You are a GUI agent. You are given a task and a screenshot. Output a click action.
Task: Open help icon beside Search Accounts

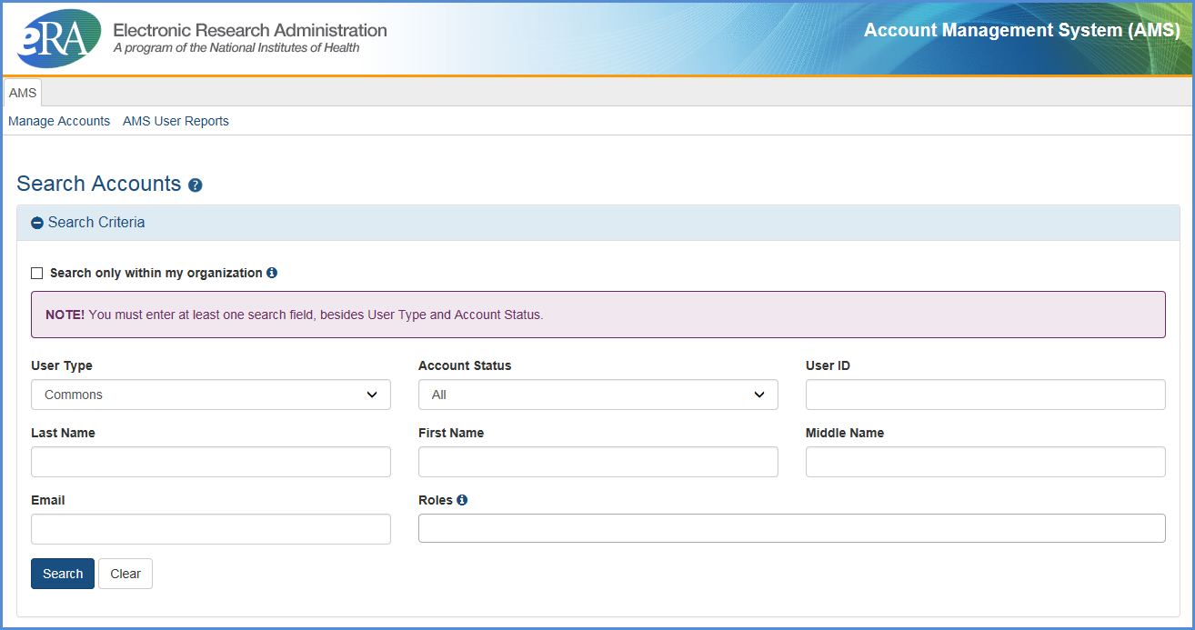(x=196, y=185)
